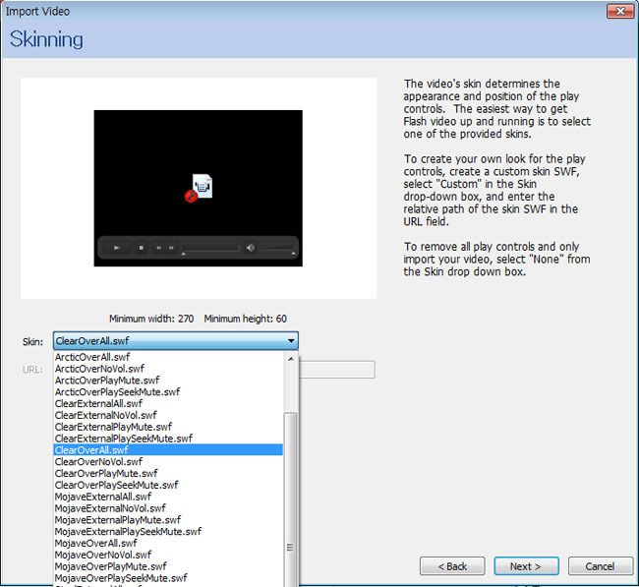Click the speaker mute icon in preview
639x587 pixels.
251,248
